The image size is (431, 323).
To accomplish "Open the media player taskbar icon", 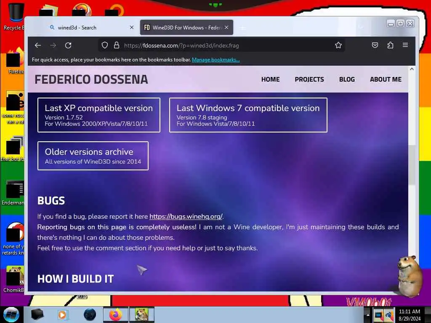I will pyautogui.click(x=62, y=315).
